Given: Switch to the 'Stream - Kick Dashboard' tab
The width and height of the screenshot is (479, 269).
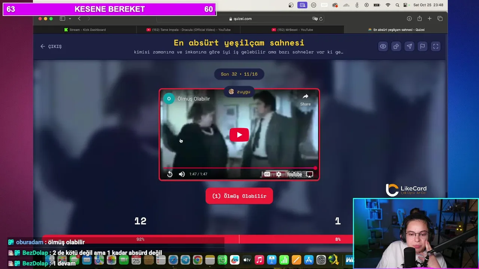Looking at the screenshot, I should coord(85,30).
